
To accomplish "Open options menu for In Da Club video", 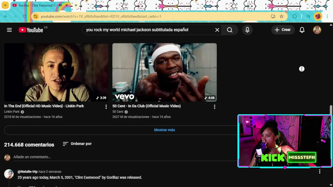I will point(214,107).
